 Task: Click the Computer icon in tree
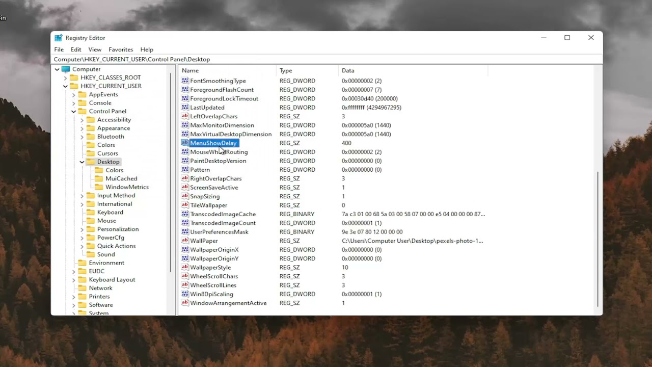(x=66, y=69)
